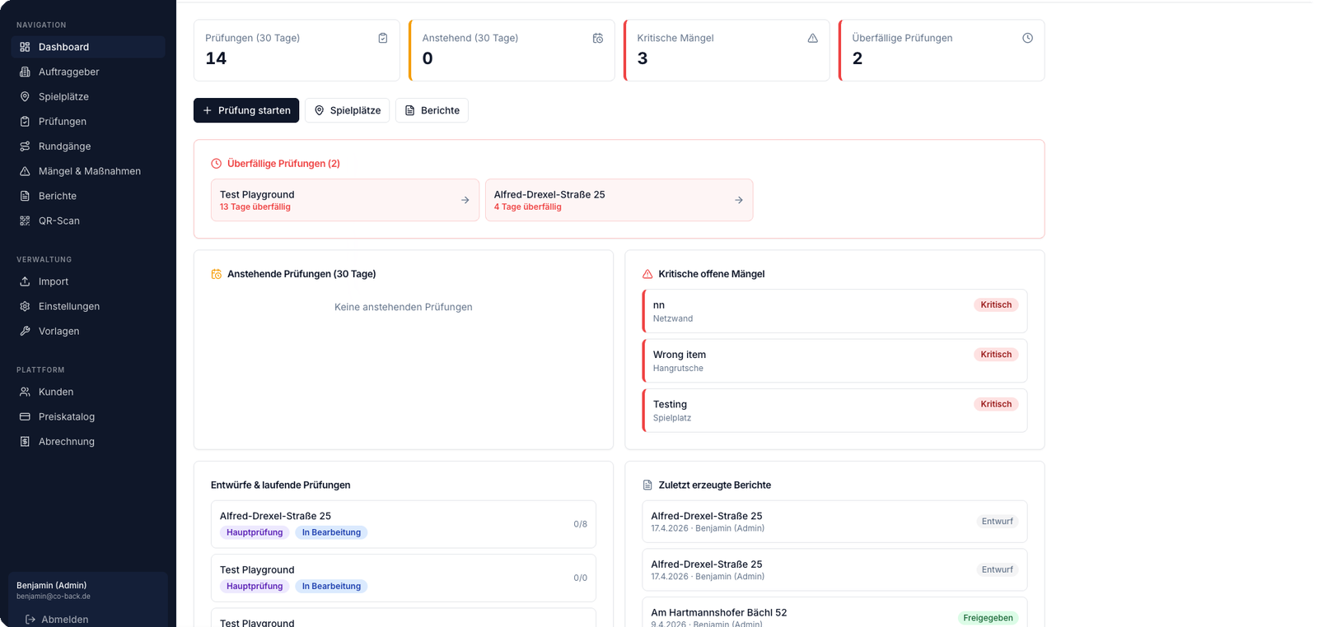Log out using Abmelden
This screenshot has height=627, width=1318.
pyautogui.click(x=57, y=619)
